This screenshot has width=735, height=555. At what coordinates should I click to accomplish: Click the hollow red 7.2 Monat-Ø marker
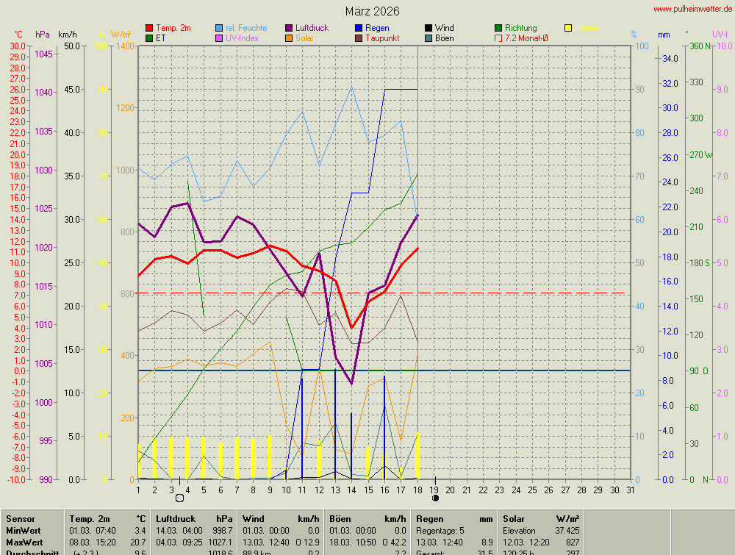point(498,38)
